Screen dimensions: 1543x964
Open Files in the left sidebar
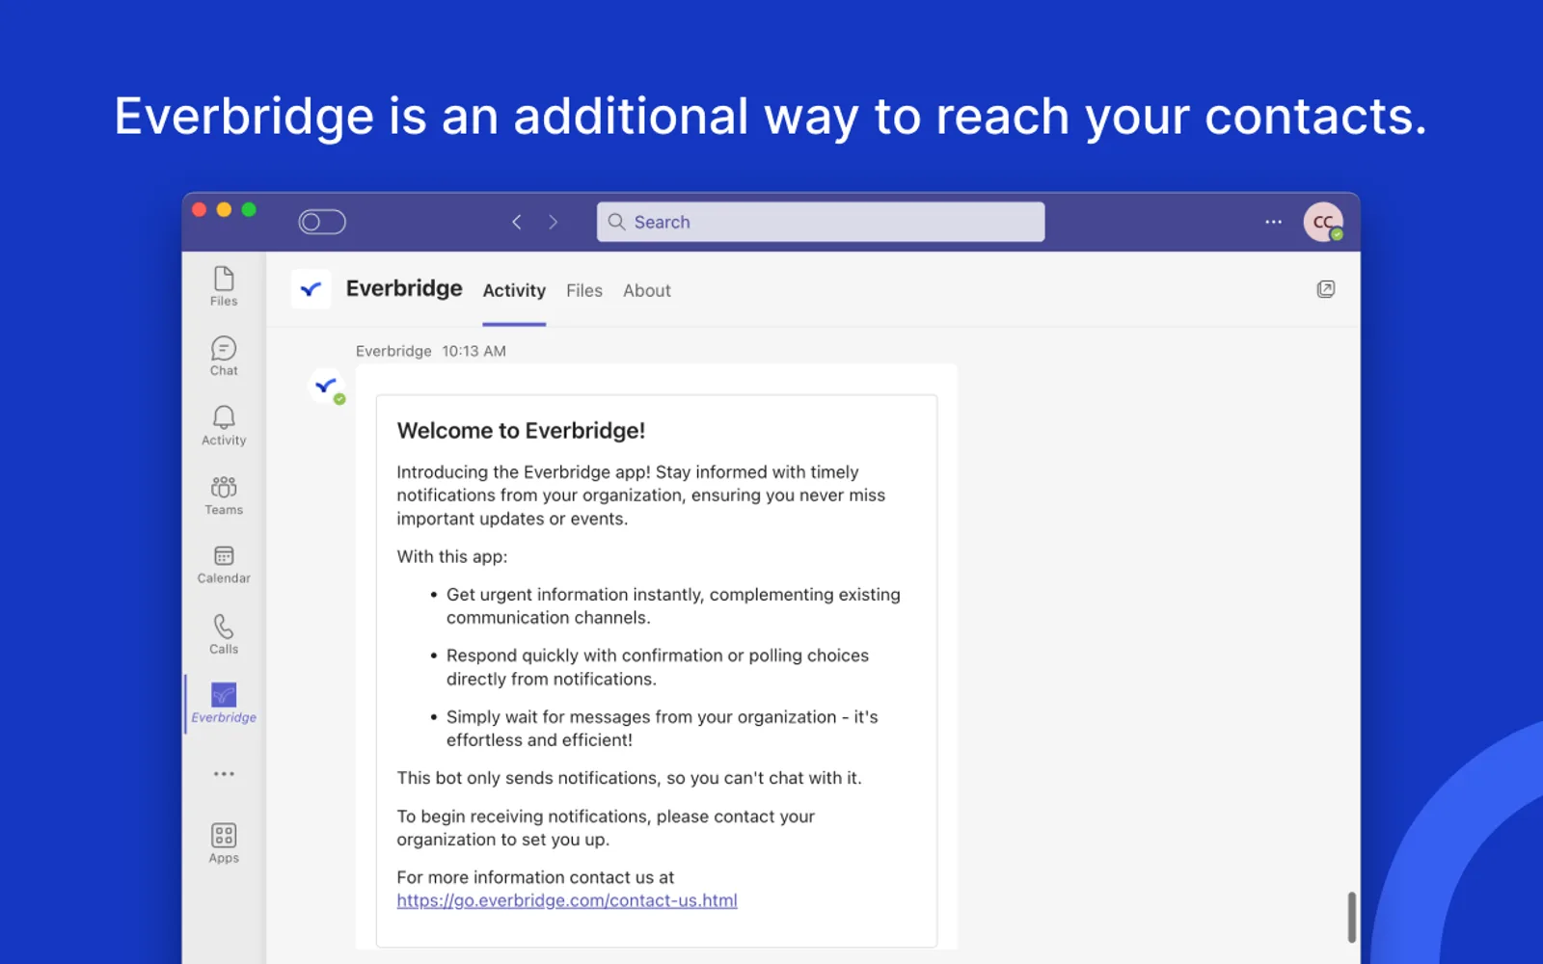224,286
